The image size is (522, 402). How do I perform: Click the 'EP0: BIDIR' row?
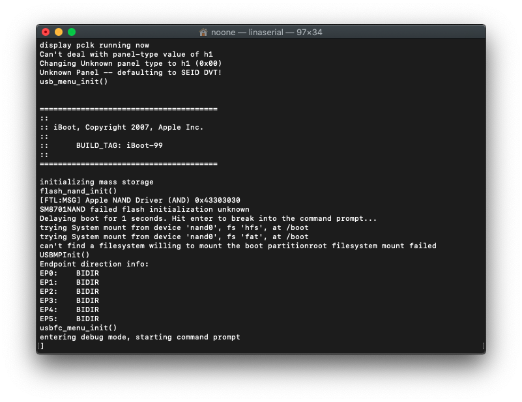69,273
